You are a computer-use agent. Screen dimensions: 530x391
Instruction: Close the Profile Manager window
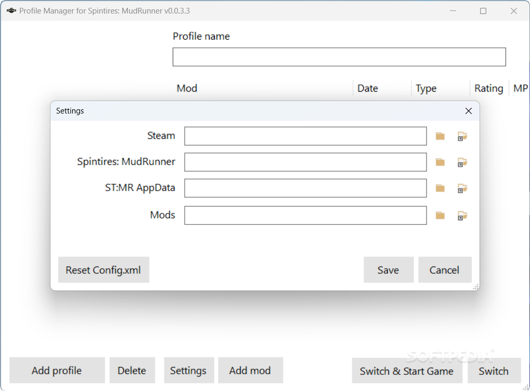514,11
